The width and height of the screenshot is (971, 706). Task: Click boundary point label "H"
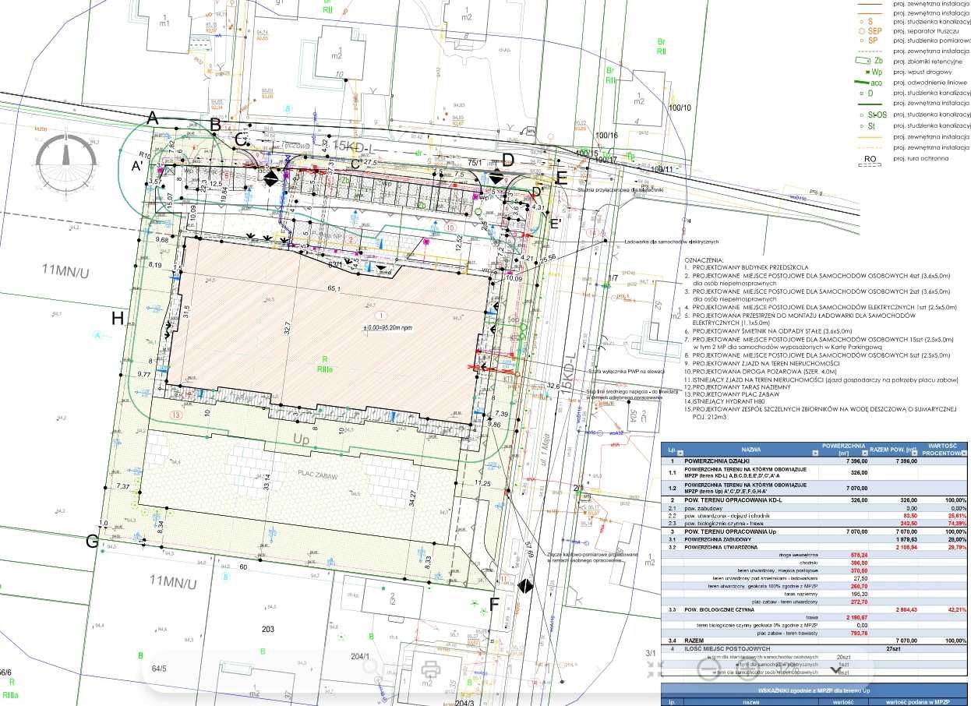click(118, 317)
